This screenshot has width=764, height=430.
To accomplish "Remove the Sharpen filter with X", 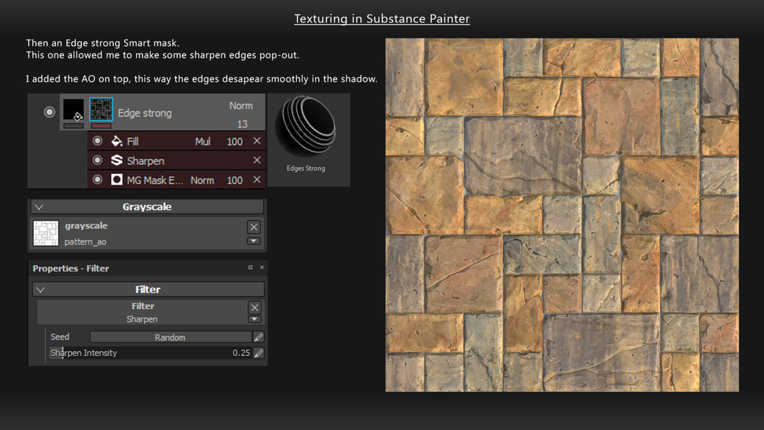I will point(257,160).
